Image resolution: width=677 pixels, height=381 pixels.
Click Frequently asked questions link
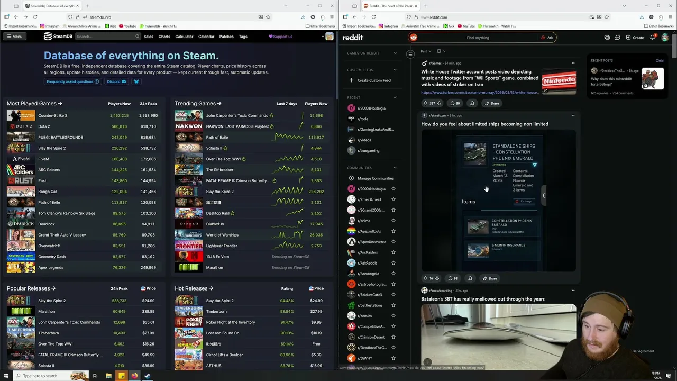coord(72,81)
